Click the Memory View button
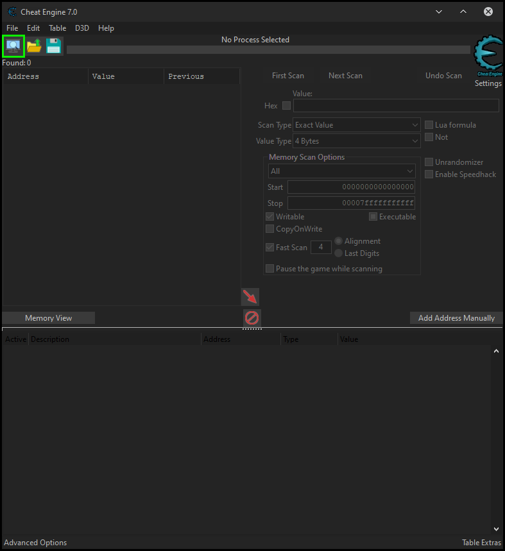Screen dimensions: 505x551 click(x=49, y=318)
